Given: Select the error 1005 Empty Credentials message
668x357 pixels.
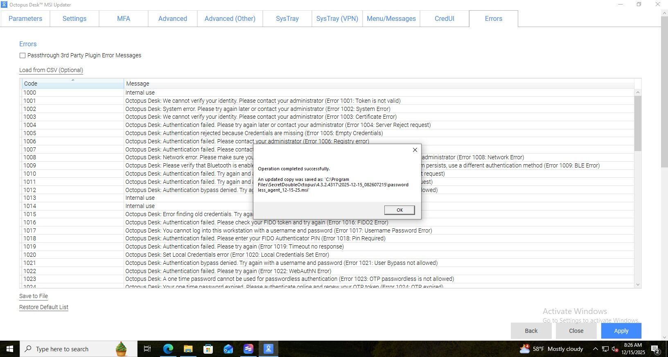Looking at the screenshot, I should coord(254,133).
